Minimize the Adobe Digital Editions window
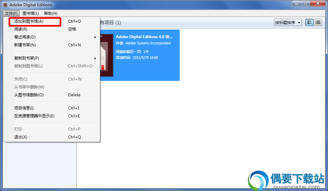The height and width of the screenshot is (191, 328). [297, 3]
